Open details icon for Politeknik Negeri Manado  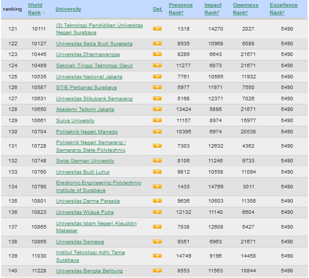pos(157,131)
